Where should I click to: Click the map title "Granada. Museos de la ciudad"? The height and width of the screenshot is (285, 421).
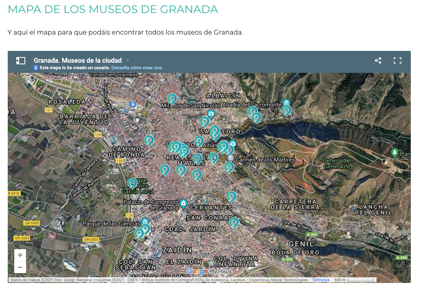click(77, 61)
